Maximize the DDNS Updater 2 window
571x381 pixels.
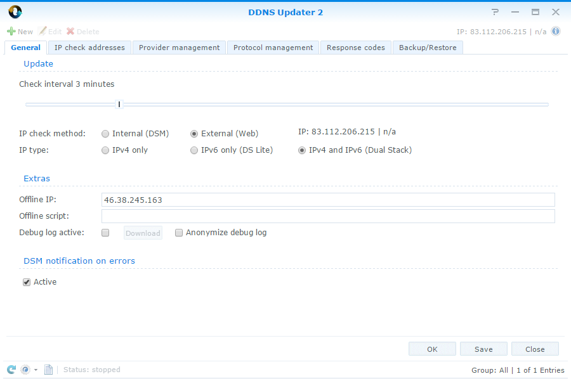(x=535, y=12)
